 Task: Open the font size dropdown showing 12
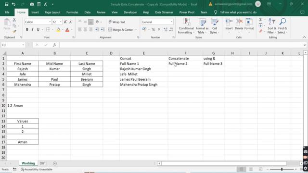[61, 22]
